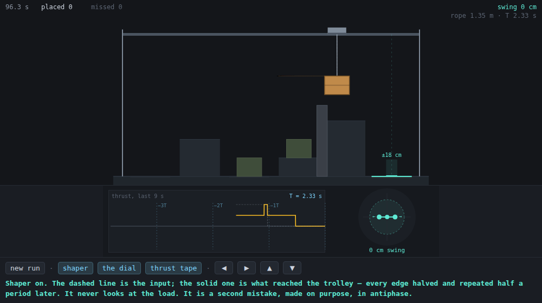Viewport: 542px width, 303px height.
Task: Toggle the shaper option off
Action: point(75,268)
